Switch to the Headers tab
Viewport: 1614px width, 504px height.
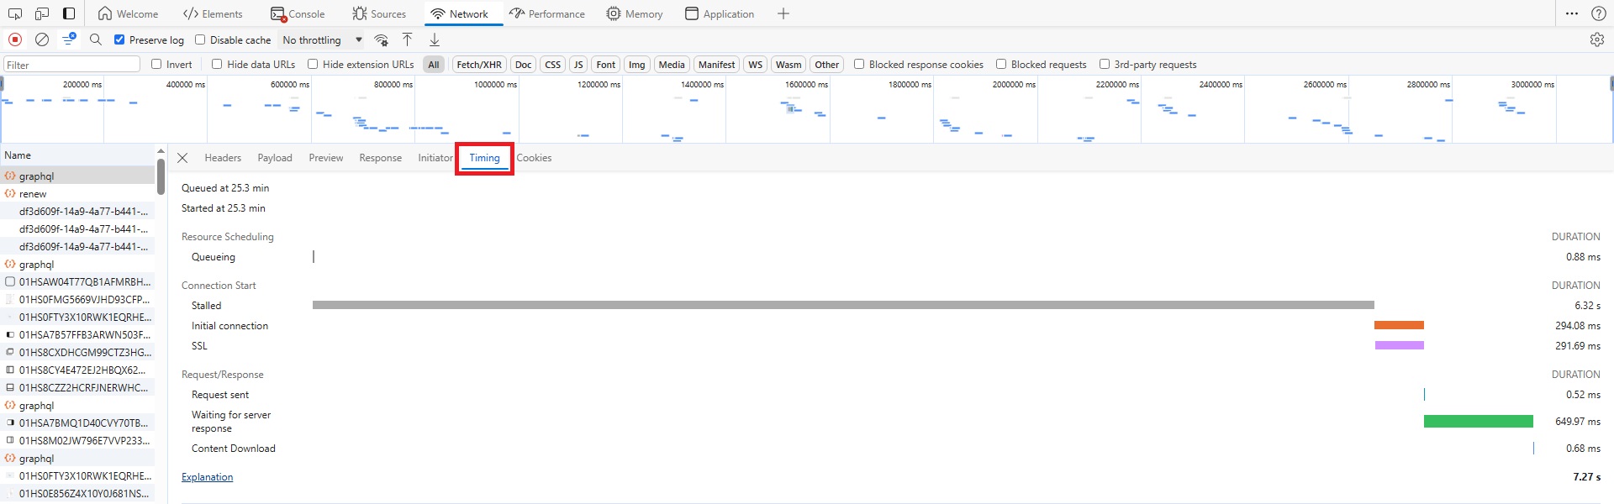click(223, 158)
